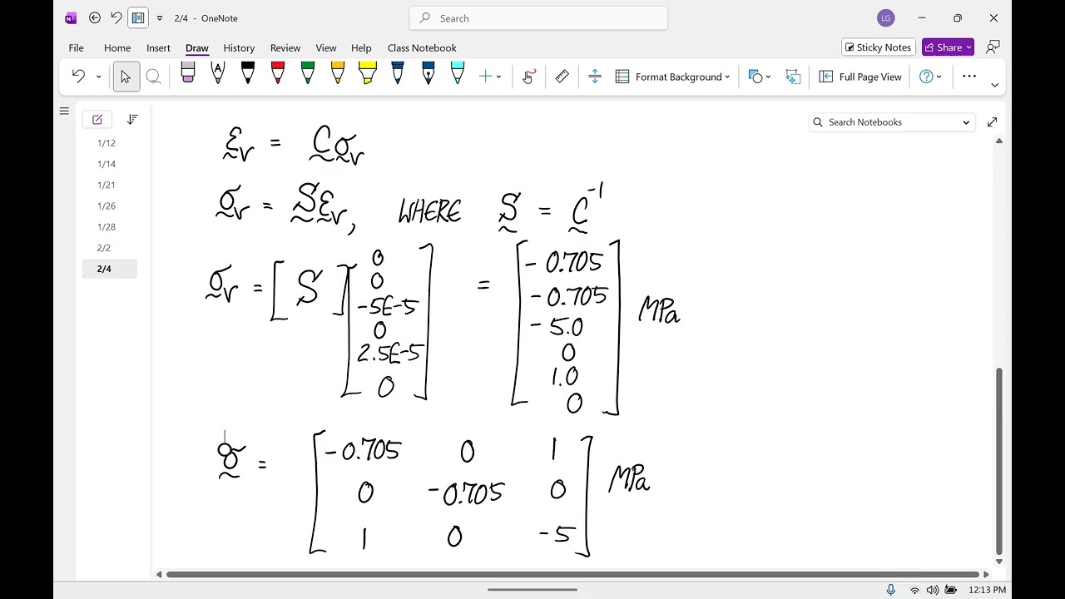Select the dark blue pen
Image resolution: width=1065 pixels, height=599 pixels.
coord(398,75)
